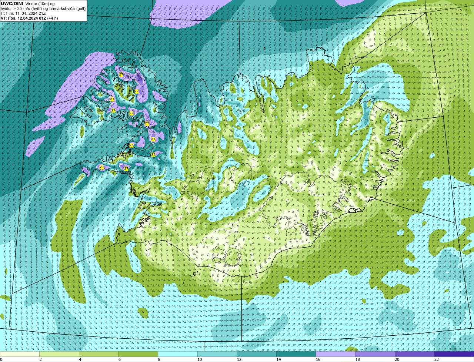This screenshot has width=474, height=362.
Task: Pick the olive green 6–8 legend swatch
Action: pos(138,354)
